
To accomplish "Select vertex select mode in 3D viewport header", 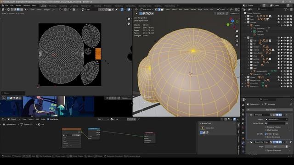I will [x=156, y=9].
